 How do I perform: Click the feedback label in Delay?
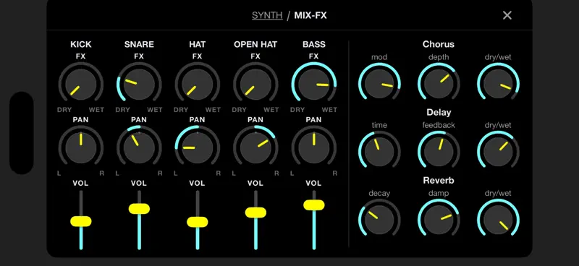click(439, 125)
